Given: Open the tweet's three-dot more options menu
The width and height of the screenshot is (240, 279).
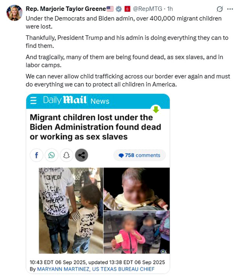Looking at the screenshot, I should click(230, 9).
